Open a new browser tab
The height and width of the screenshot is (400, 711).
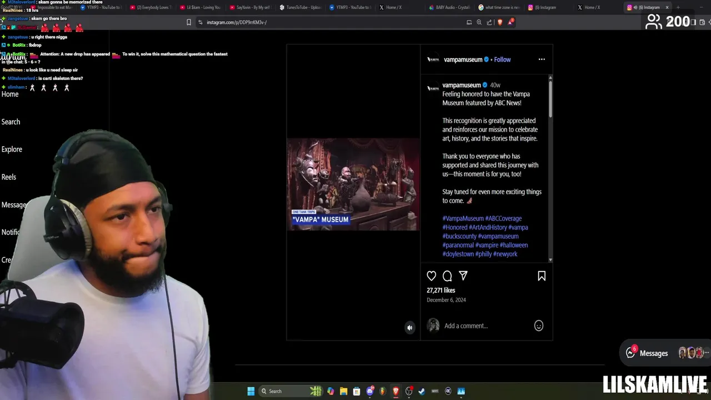point(678,7)
